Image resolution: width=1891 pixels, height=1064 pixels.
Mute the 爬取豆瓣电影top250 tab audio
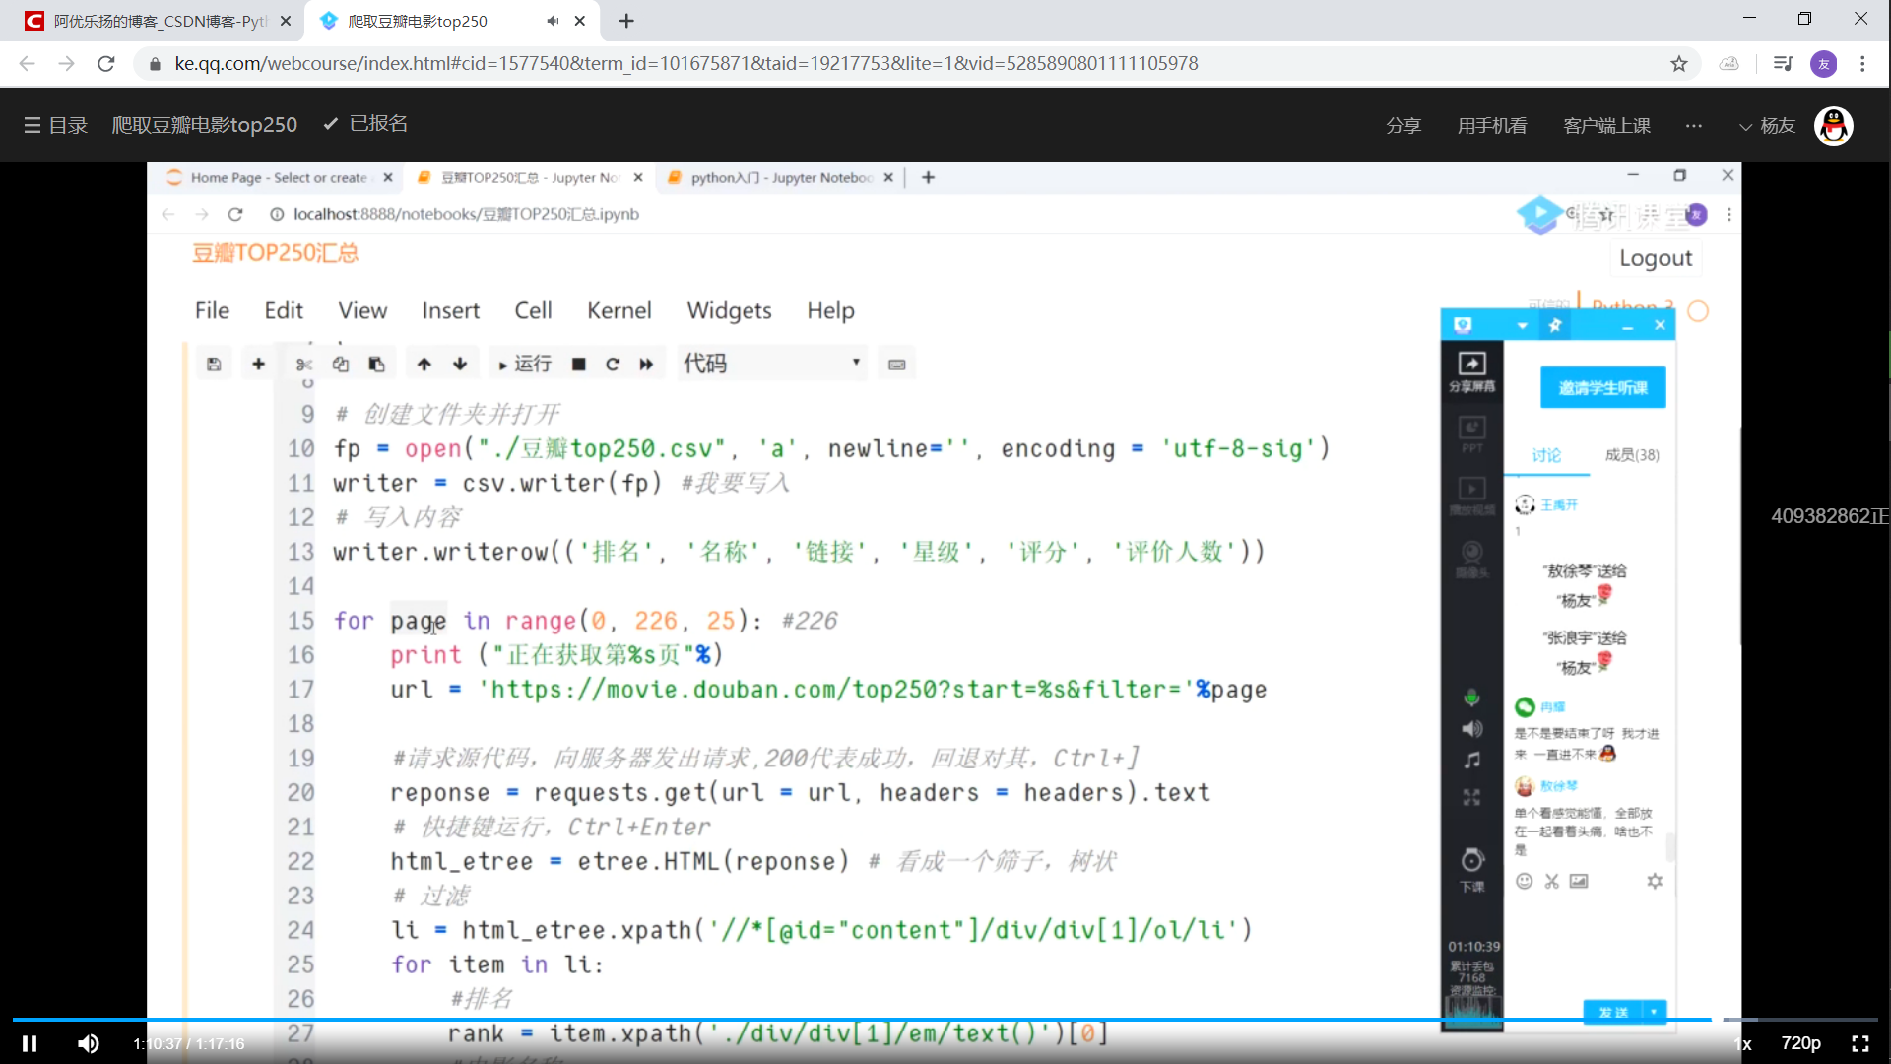tap(553, 21)
